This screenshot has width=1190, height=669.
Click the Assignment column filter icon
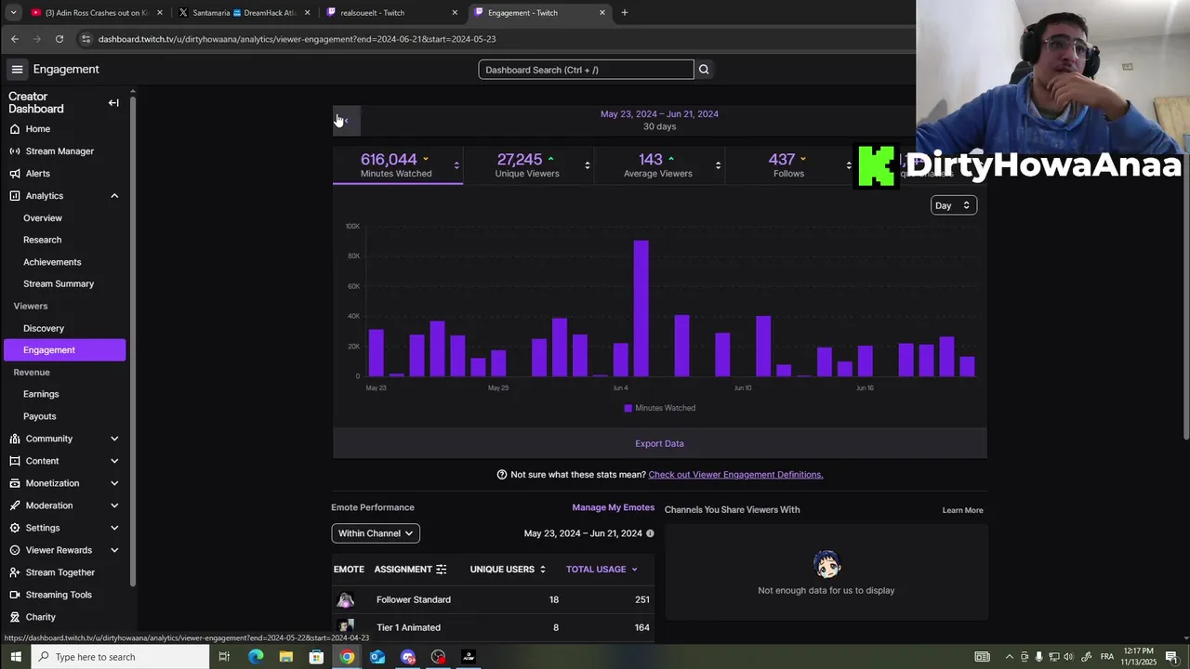coord(442,570)
